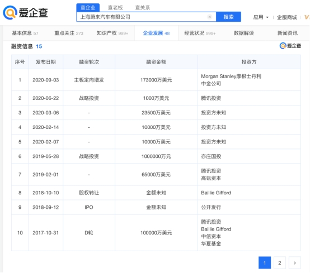This screenshot has height=273, width=310.
Task: Click Baillie Gifford in the D轮 row
Action: tap(216, 229)
